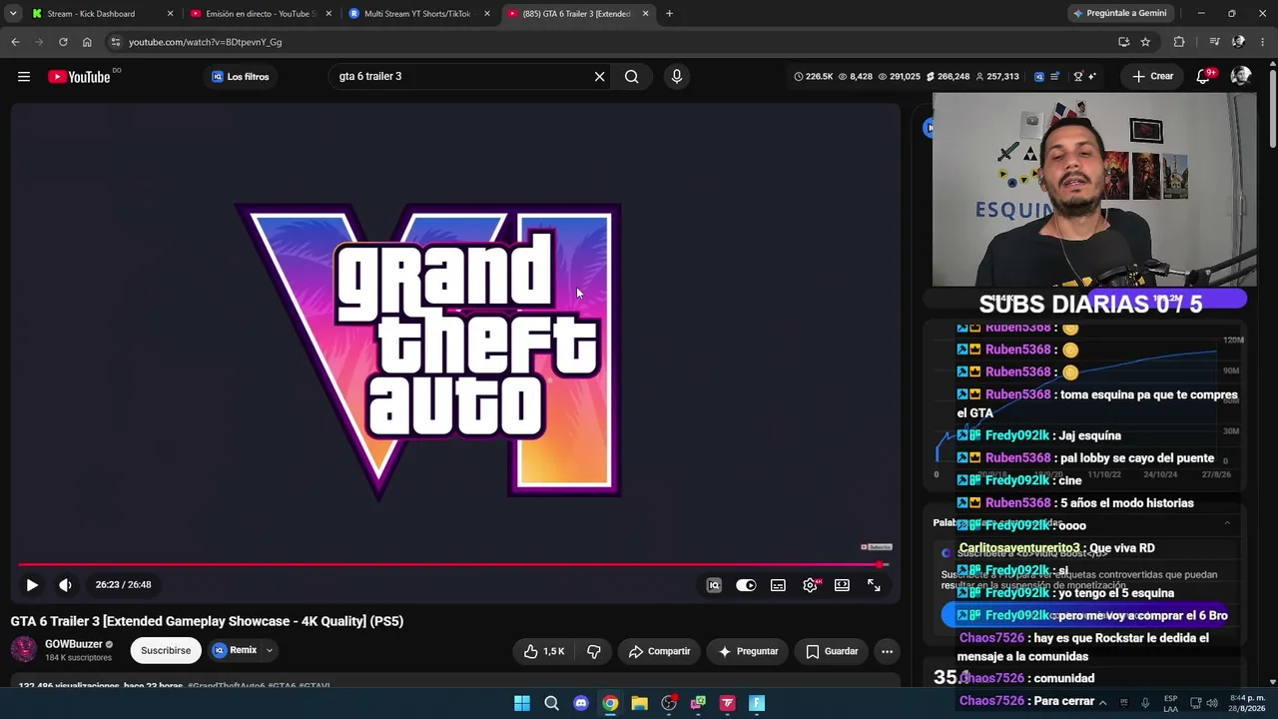Reload the current page
This screenshot has width=1278, height=719.
[63, 42]
